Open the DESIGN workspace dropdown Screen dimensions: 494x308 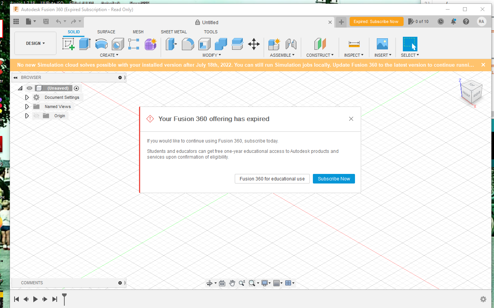point(35,43)
